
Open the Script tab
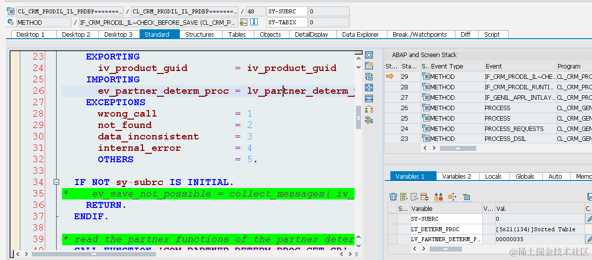tap(492, 34)
